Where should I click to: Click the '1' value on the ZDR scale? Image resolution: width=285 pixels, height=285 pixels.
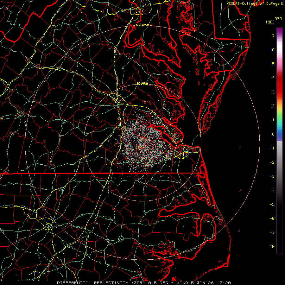pos(273,120)
